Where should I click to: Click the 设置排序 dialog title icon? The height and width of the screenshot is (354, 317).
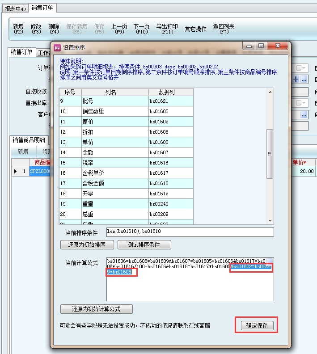click(57, 47)
